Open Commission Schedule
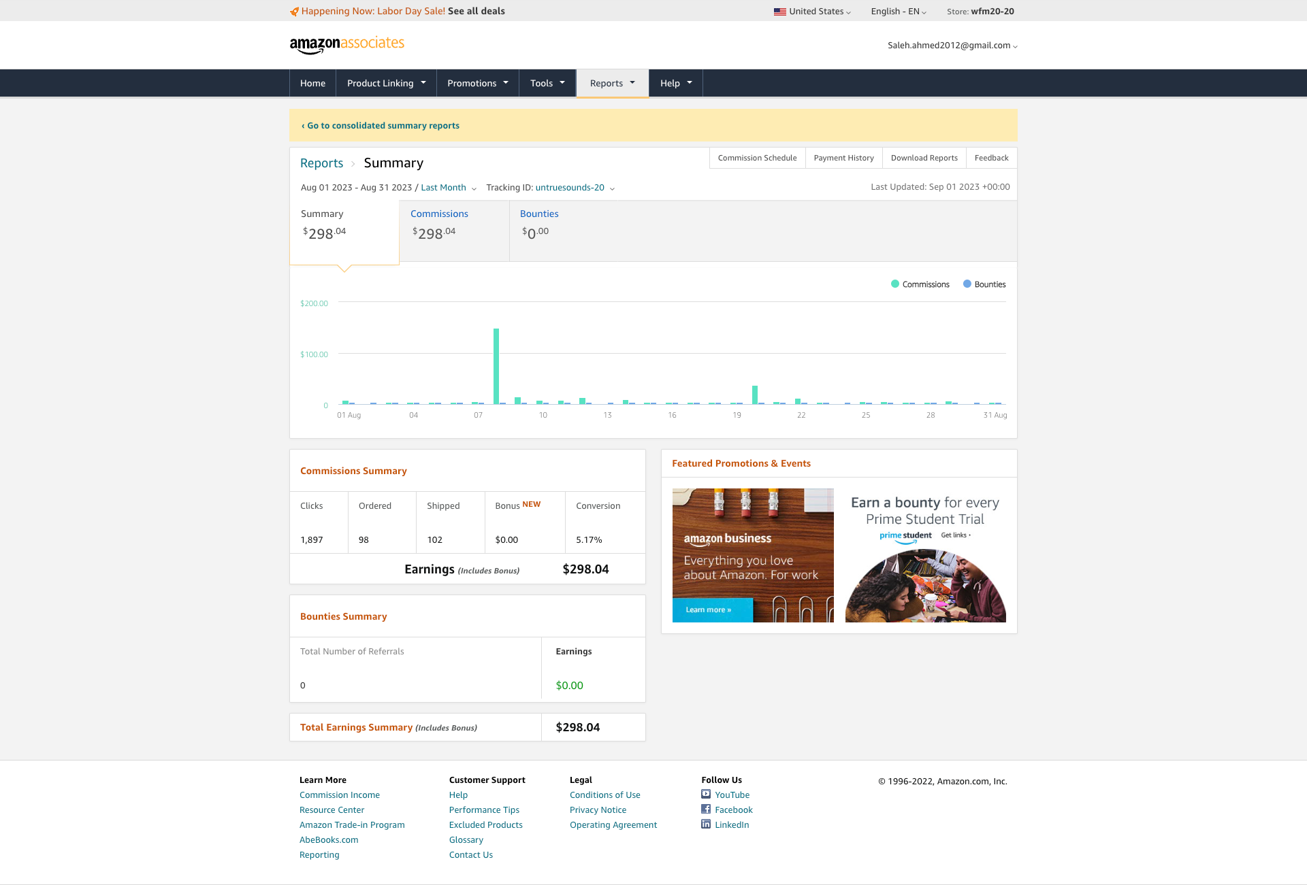 (757, 158)
